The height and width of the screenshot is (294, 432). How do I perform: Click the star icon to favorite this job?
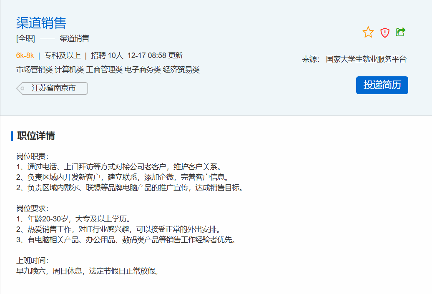[x=368, y=32]
